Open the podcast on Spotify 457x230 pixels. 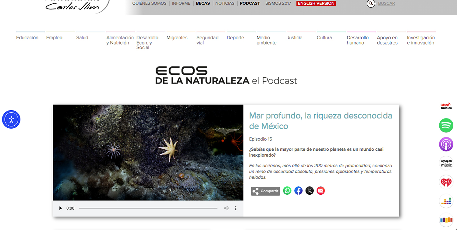click(446, 125)
